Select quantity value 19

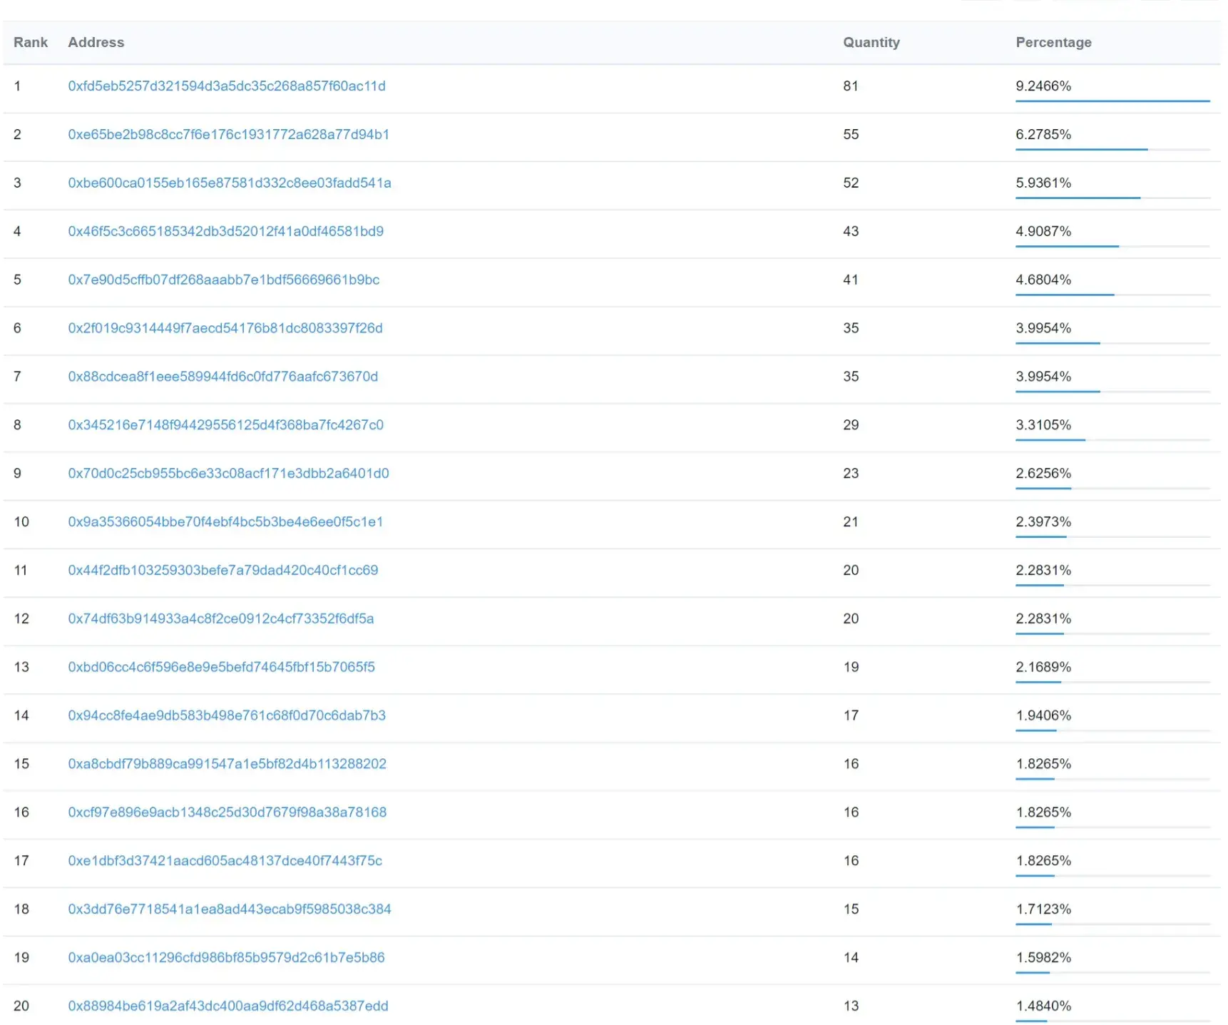coord(851,668)
